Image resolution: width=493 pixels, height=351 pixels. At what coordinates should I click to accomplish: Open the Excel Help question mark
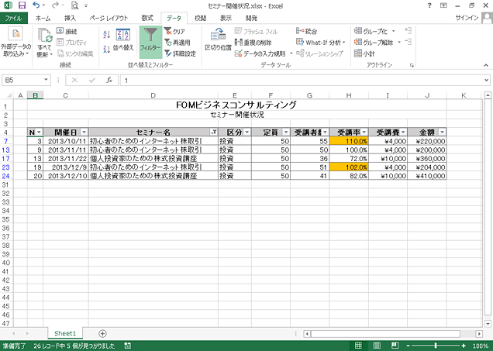click(429, 5)
